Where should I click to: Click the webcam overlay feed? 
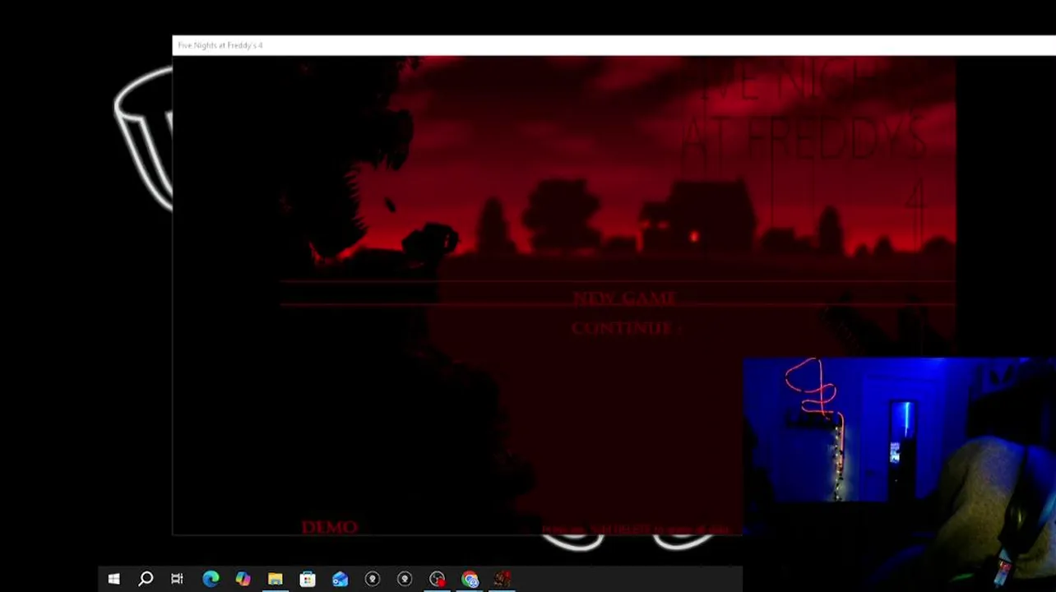click(x=899, y=474)
